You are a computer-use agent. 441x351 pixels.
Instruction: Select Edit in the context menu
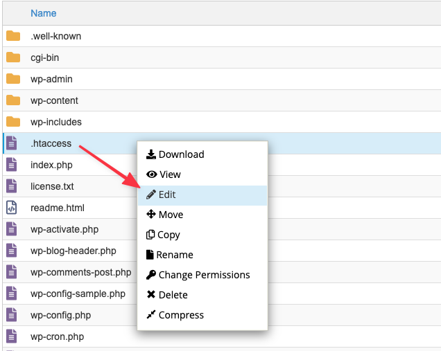[x=202, y=195]
